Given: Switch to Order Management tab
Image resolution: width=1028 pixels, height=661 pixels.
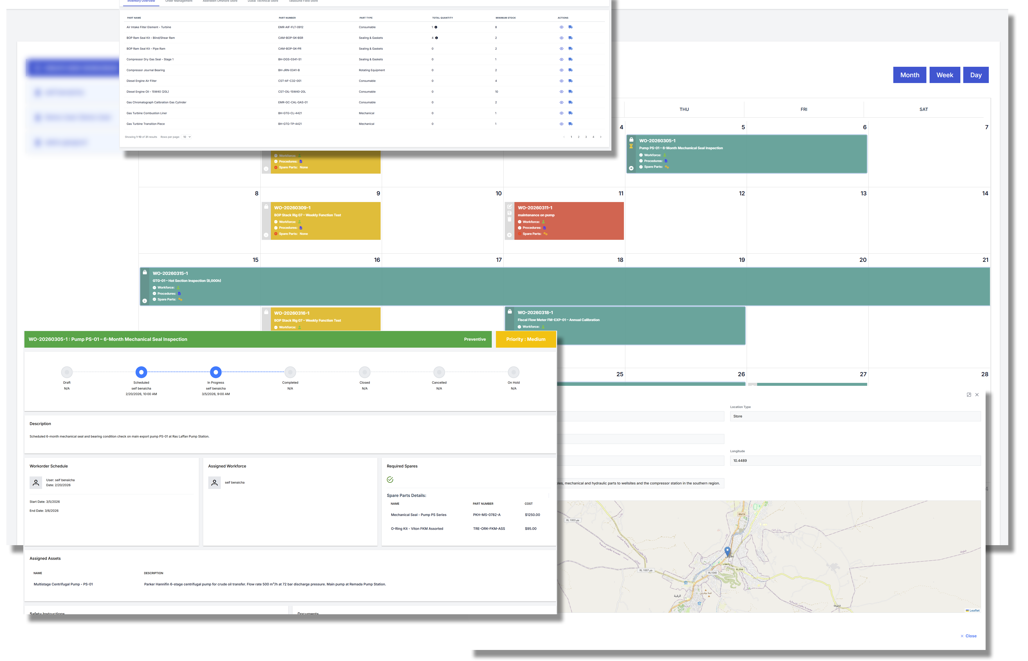Looking at the screenshot, I should coord(179,1).
